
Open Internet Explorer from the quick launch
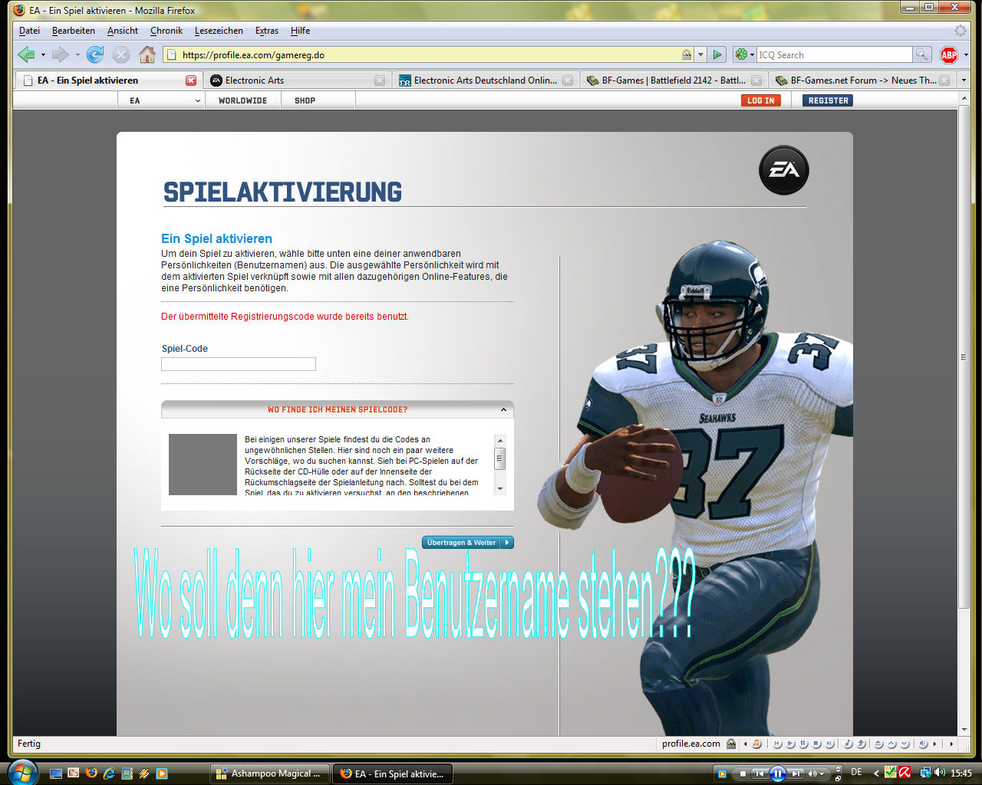pos(109,773)
